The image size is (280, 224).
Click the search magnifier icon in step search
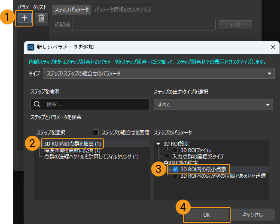point(37,105)
